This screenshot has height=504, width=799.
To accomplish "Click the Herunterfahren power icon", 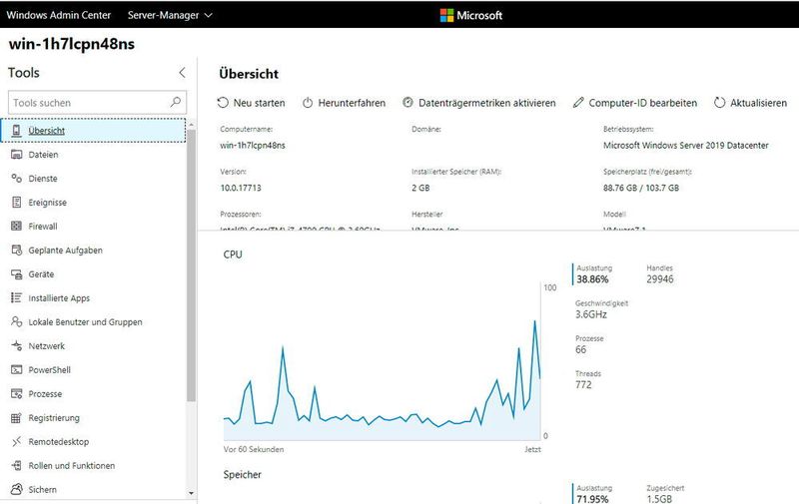I will tap(308, 103).
